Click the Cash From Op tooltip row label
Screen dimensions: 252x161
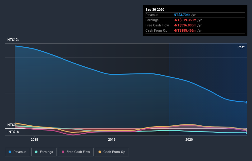pyautogui.click(x=156, y=30)
